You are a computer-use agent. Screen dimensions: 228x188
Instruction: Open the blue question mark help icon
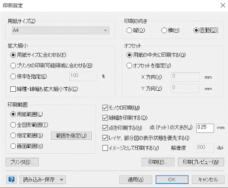coord(11,180)
